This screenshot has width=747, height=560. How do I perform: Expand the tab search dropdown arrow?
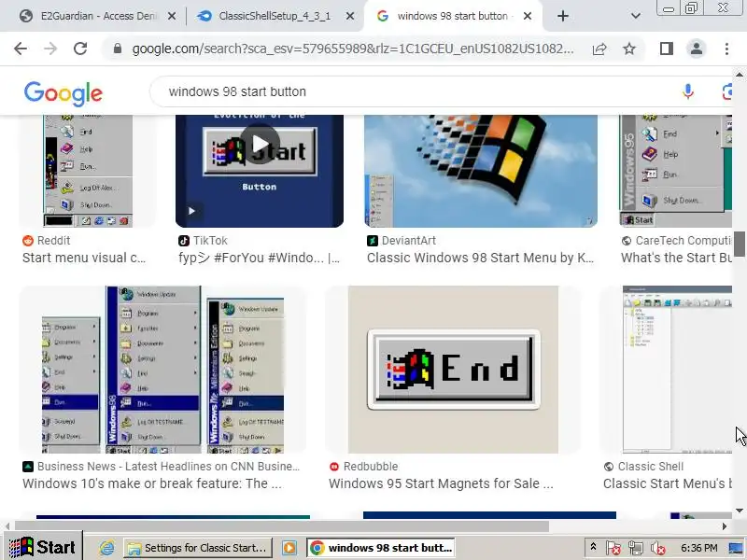(636, 16)
